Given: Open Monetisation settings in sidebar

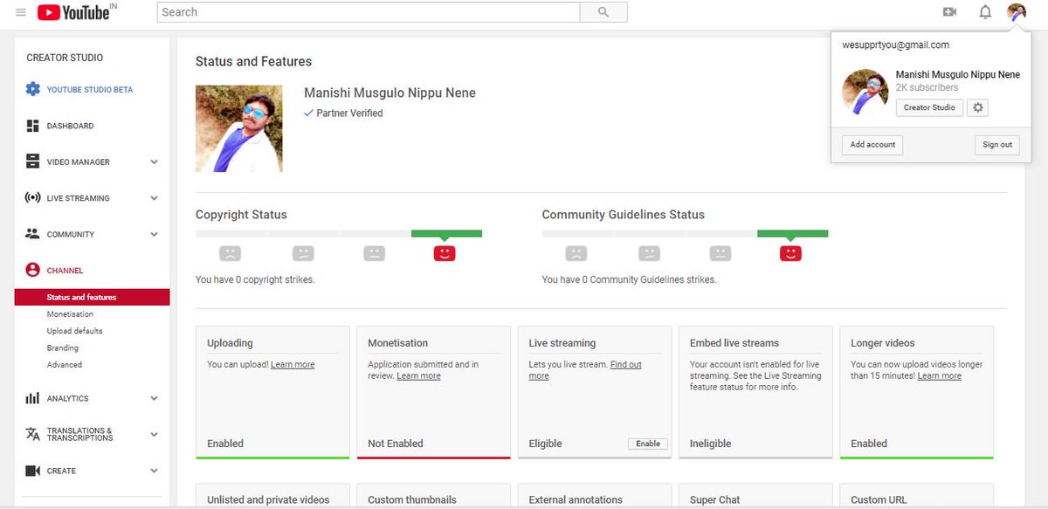Looking at the screenshot, I should coord(70,313).
